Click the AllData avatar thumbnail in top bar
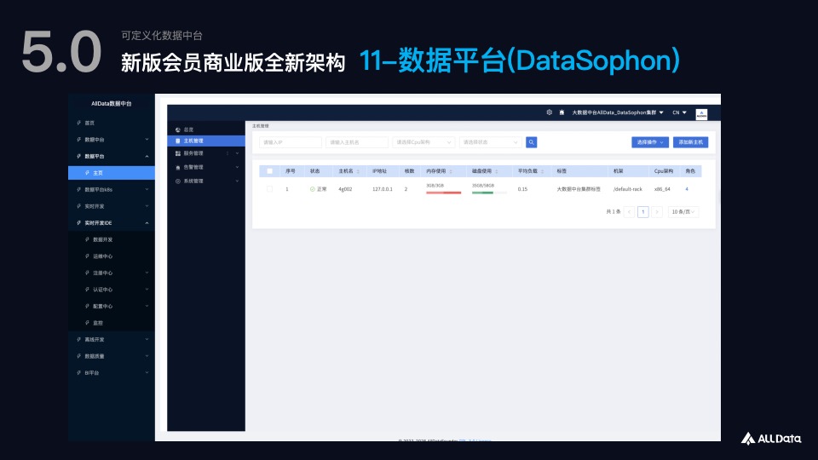This screenshot has width=818, height=460. pyautogui.click(x=701, y=113)
